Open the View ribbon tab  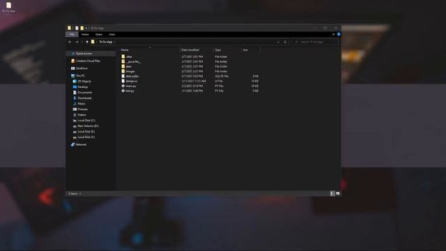[x=111, y=34]
